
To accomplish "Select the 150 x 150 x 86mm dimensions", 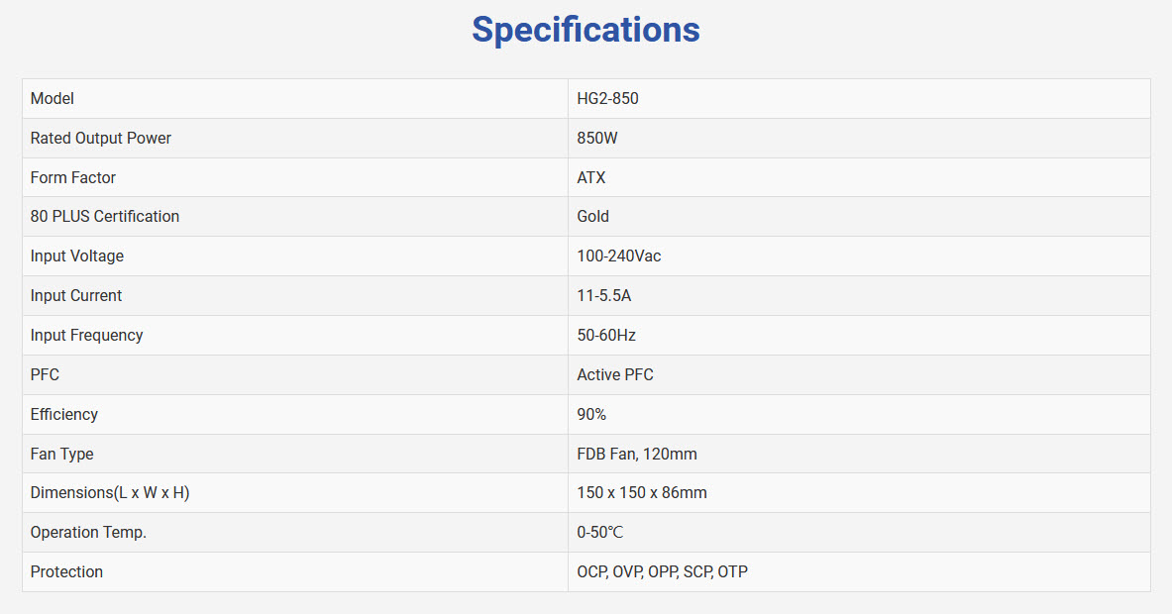I will click(642, 493).
